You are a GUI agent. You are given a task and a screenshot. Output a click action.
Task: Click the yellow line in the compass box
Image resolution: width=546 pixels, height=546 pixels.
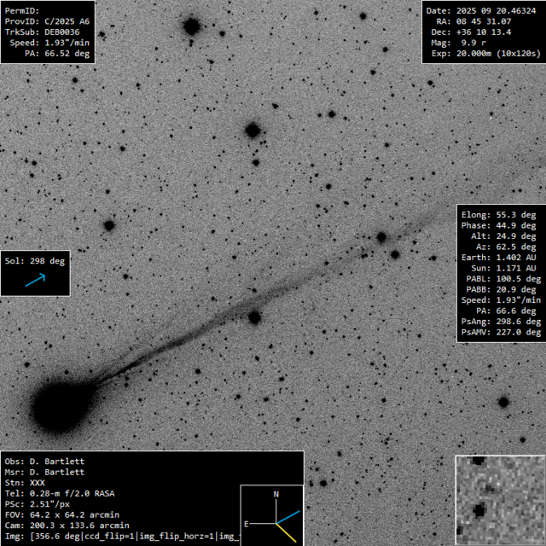pyautogui.click(x=288, y=531)
